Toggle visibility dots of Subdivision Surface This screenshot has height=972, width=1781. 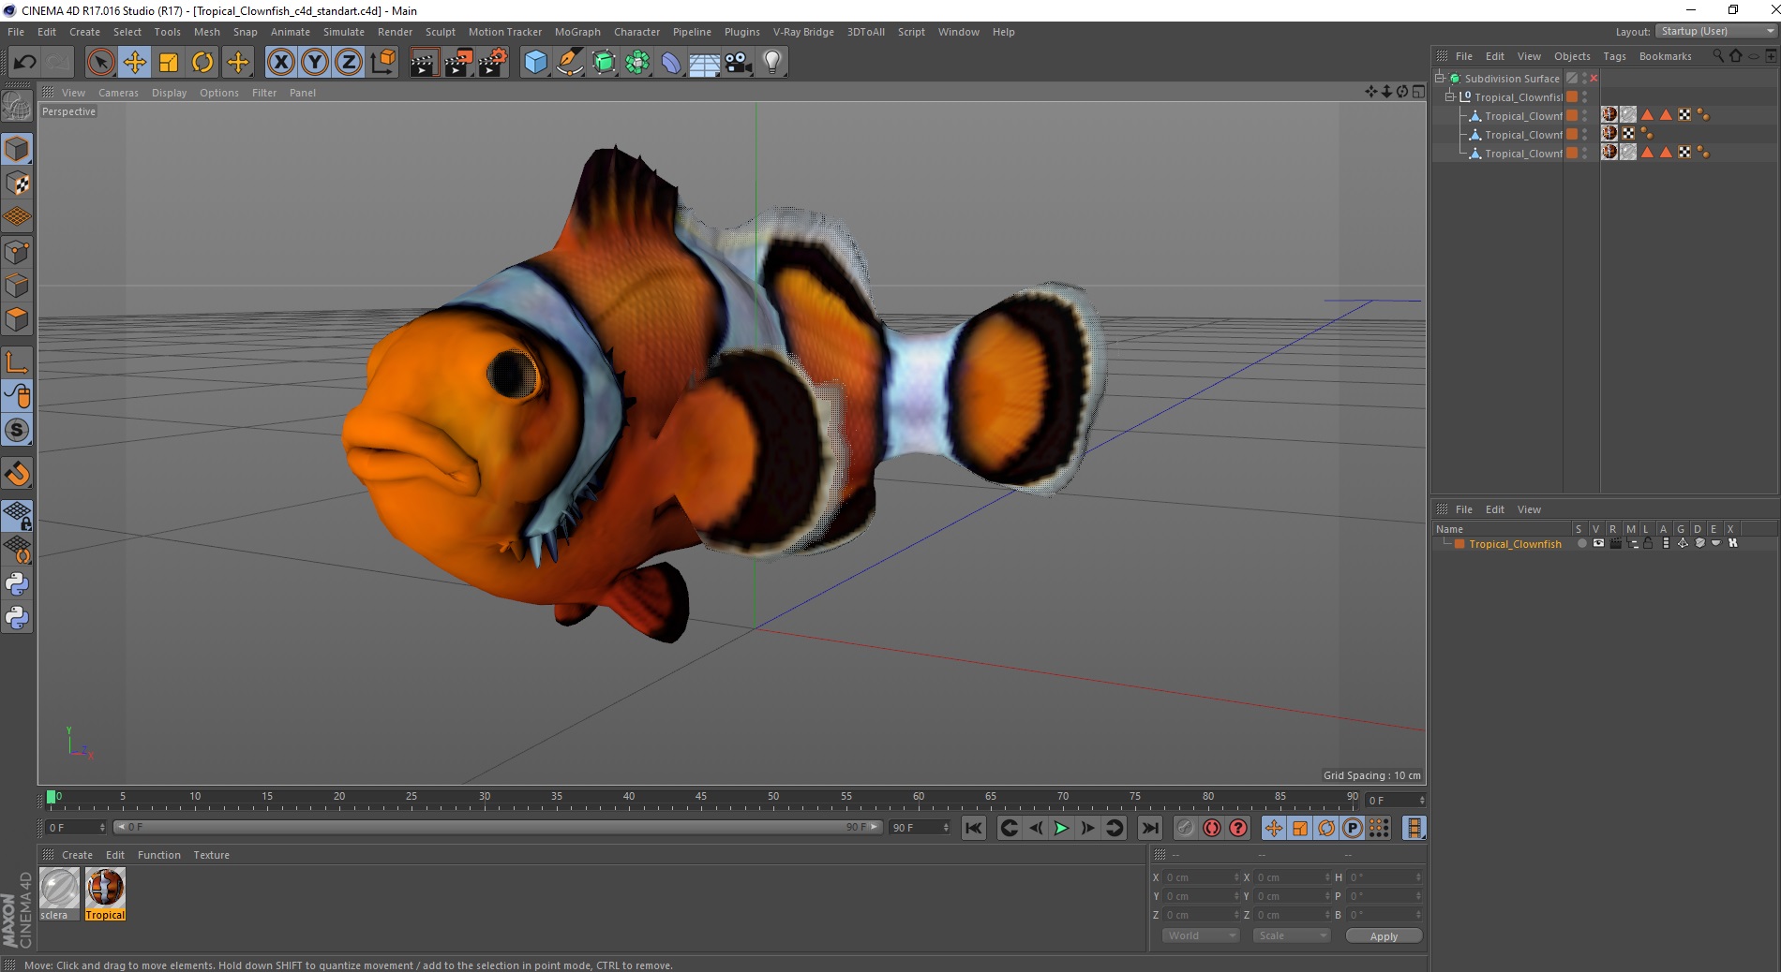pyautogui.click(x=1585, y=78)
